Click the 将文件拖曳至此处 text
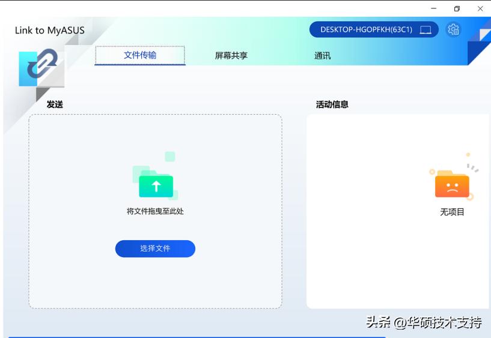The width and height of the screenshot is (491, 338). tap(155, 211)
